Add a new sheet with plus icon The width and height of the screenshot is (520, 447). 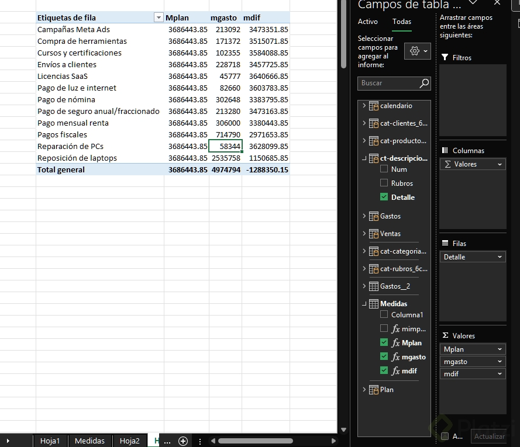(183, 441)
